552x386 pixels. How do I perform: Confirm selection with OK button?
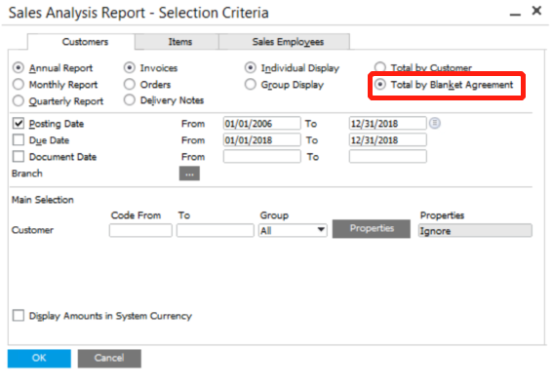point(39,358)
